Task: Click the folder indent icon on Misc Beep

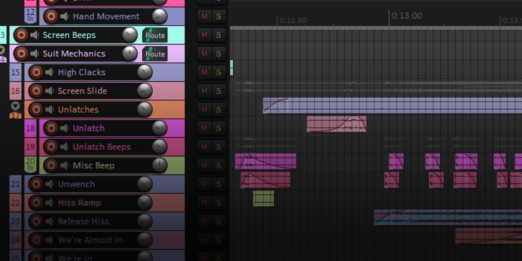Action: click(x=30, y=168)
